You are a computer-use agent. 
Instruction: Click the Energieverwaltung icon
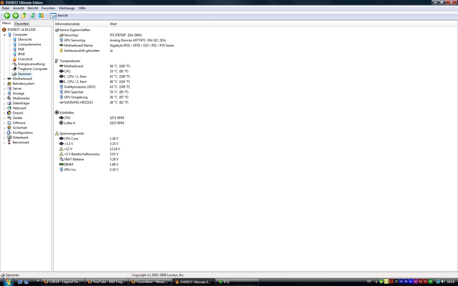click(15, 64)
